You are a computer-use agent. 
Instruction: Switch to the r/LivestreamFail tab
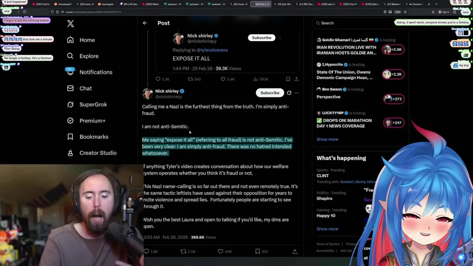click(64, 4)
